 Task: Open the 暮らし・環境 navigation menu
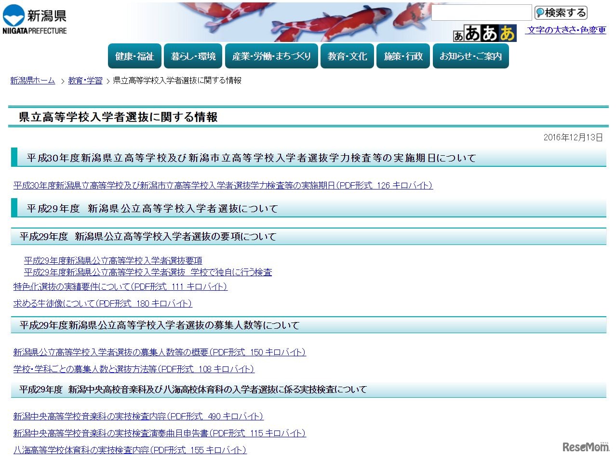(193, 56)
